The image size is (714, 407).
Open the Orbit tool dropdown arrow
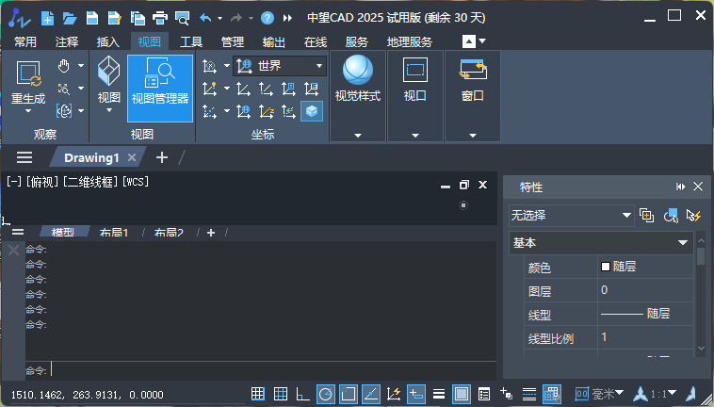tap(81, 110)
